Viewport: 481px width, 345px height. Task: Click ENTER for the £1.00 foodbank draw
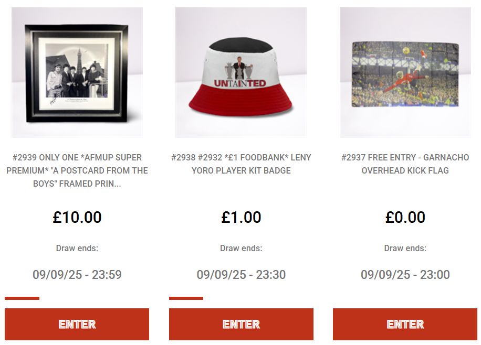pyautogui.click(x=241, y=324)
